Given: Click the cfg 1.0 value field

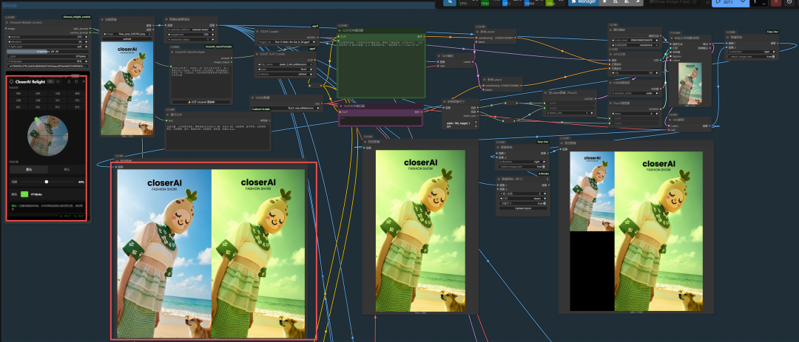Looking at the screenshot, I should point(635,73).
